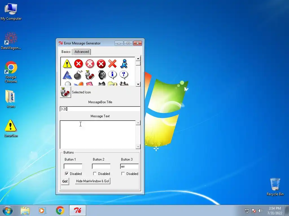Select the orange butterfly icon in bottom row
This screenshot has width=289, height=216.
78,84
